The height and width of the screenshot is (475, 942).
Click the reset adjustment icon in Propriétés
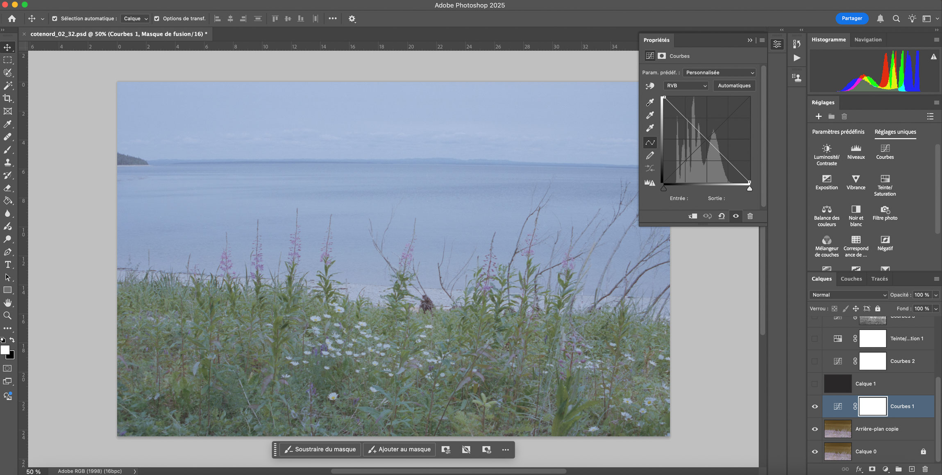(722, 216)
